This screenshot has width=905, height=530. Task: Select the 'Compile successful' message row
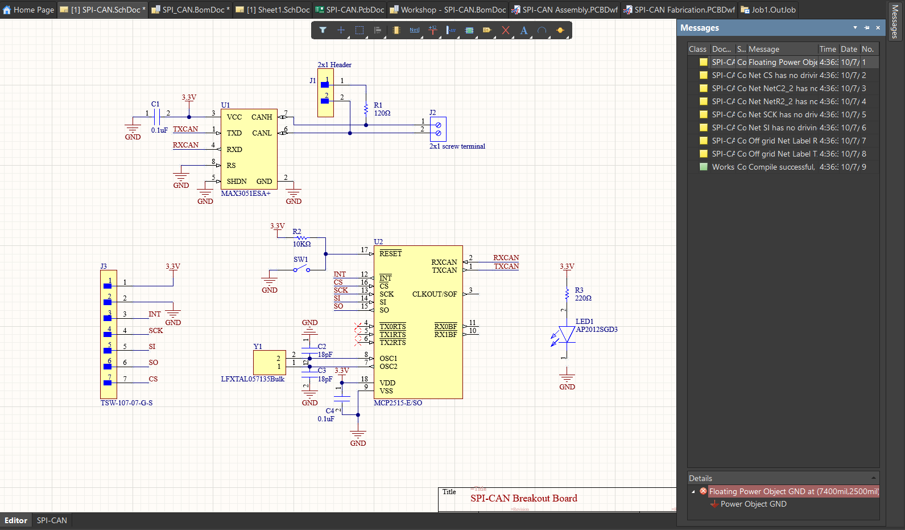click(783, 167)
